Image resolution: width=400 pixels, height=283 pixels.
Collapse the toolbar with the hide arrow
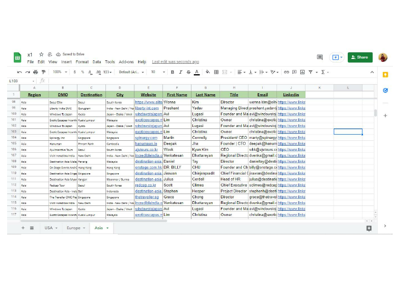(372, 72)
